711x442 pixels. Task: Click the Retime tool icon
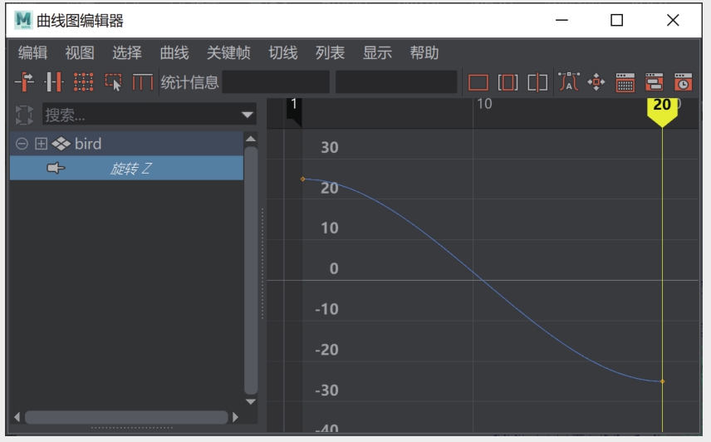pyautogui.click(x=144, y=82)
